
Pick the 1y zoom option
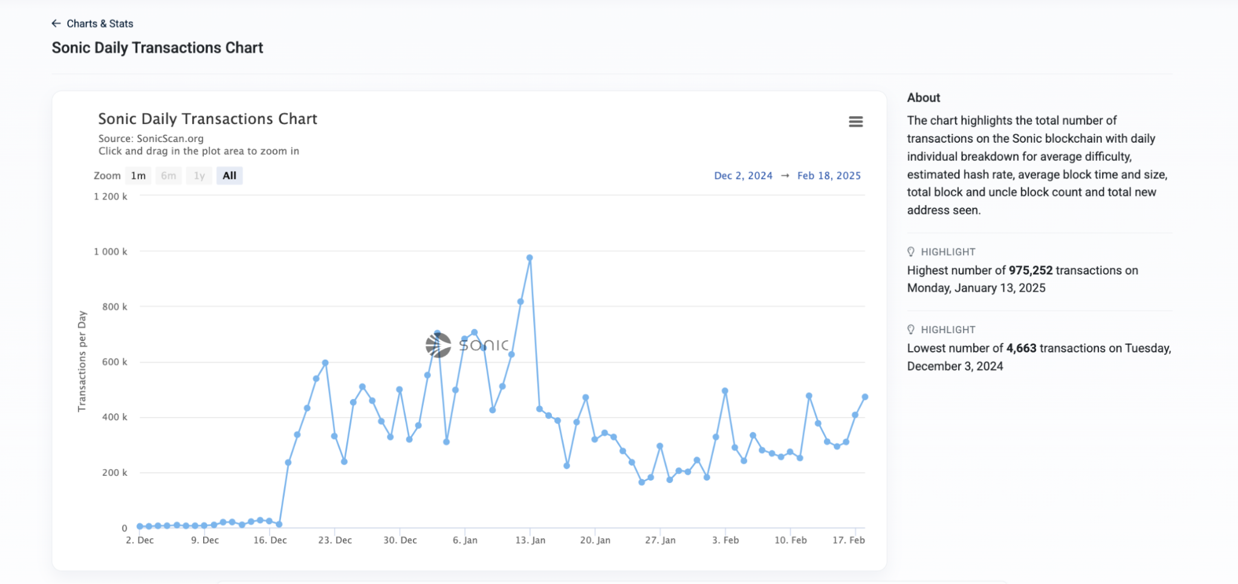tap(199, 176)
